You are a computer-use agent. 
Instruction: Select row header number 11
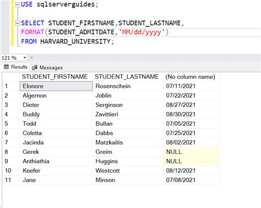11,180
